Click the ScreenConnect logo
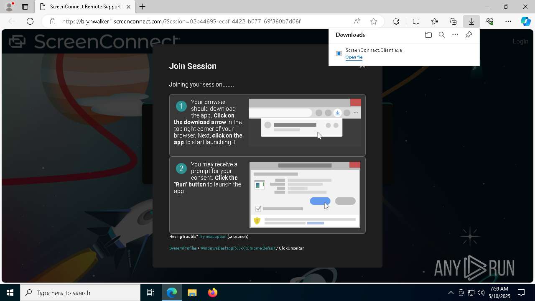 click(x=94, y=41)
